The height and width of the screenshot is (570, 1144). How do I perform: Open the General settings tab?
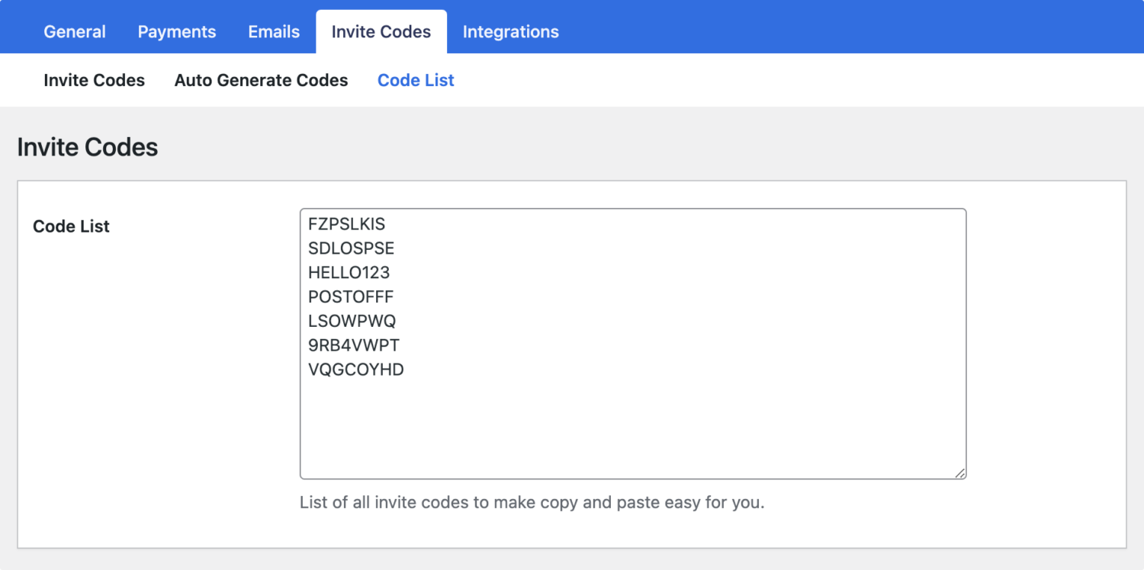(75, 32)
